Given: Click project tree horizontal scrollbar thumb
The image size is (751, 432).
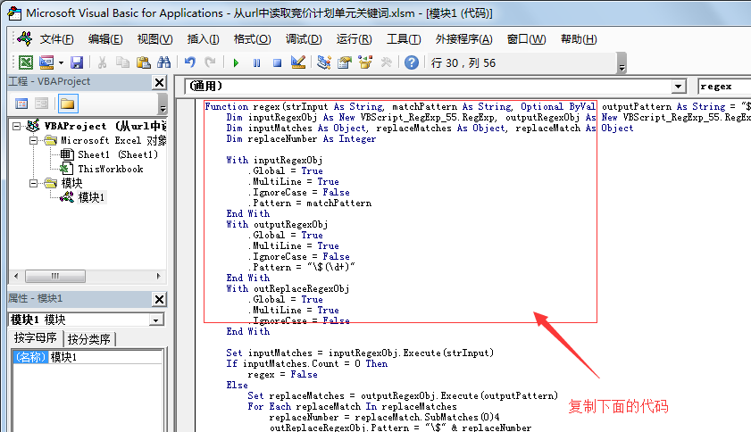Looking at the screenshot, I should [55, 277].
